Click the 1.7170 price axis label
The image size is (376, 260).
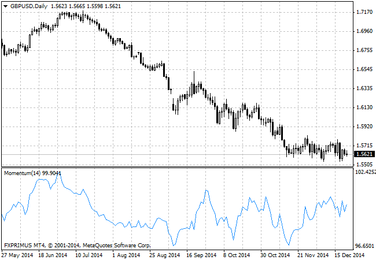click(364, 12)
